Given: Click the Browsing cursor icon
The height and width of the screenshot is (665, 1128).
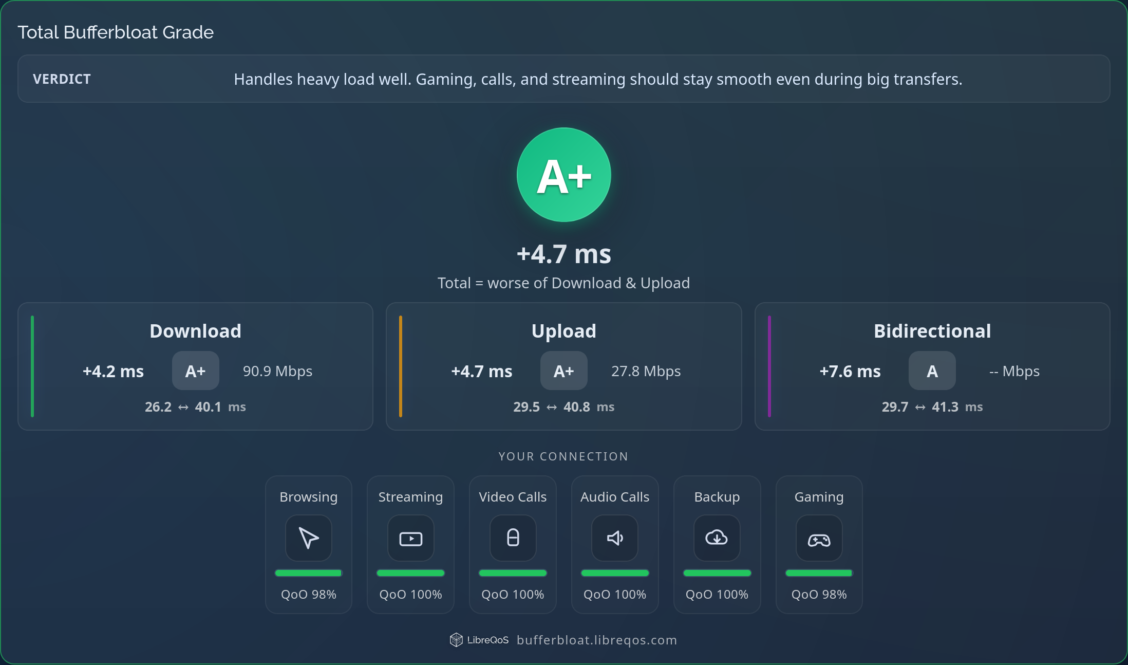Looking at the screenshot, I should 309,538.
